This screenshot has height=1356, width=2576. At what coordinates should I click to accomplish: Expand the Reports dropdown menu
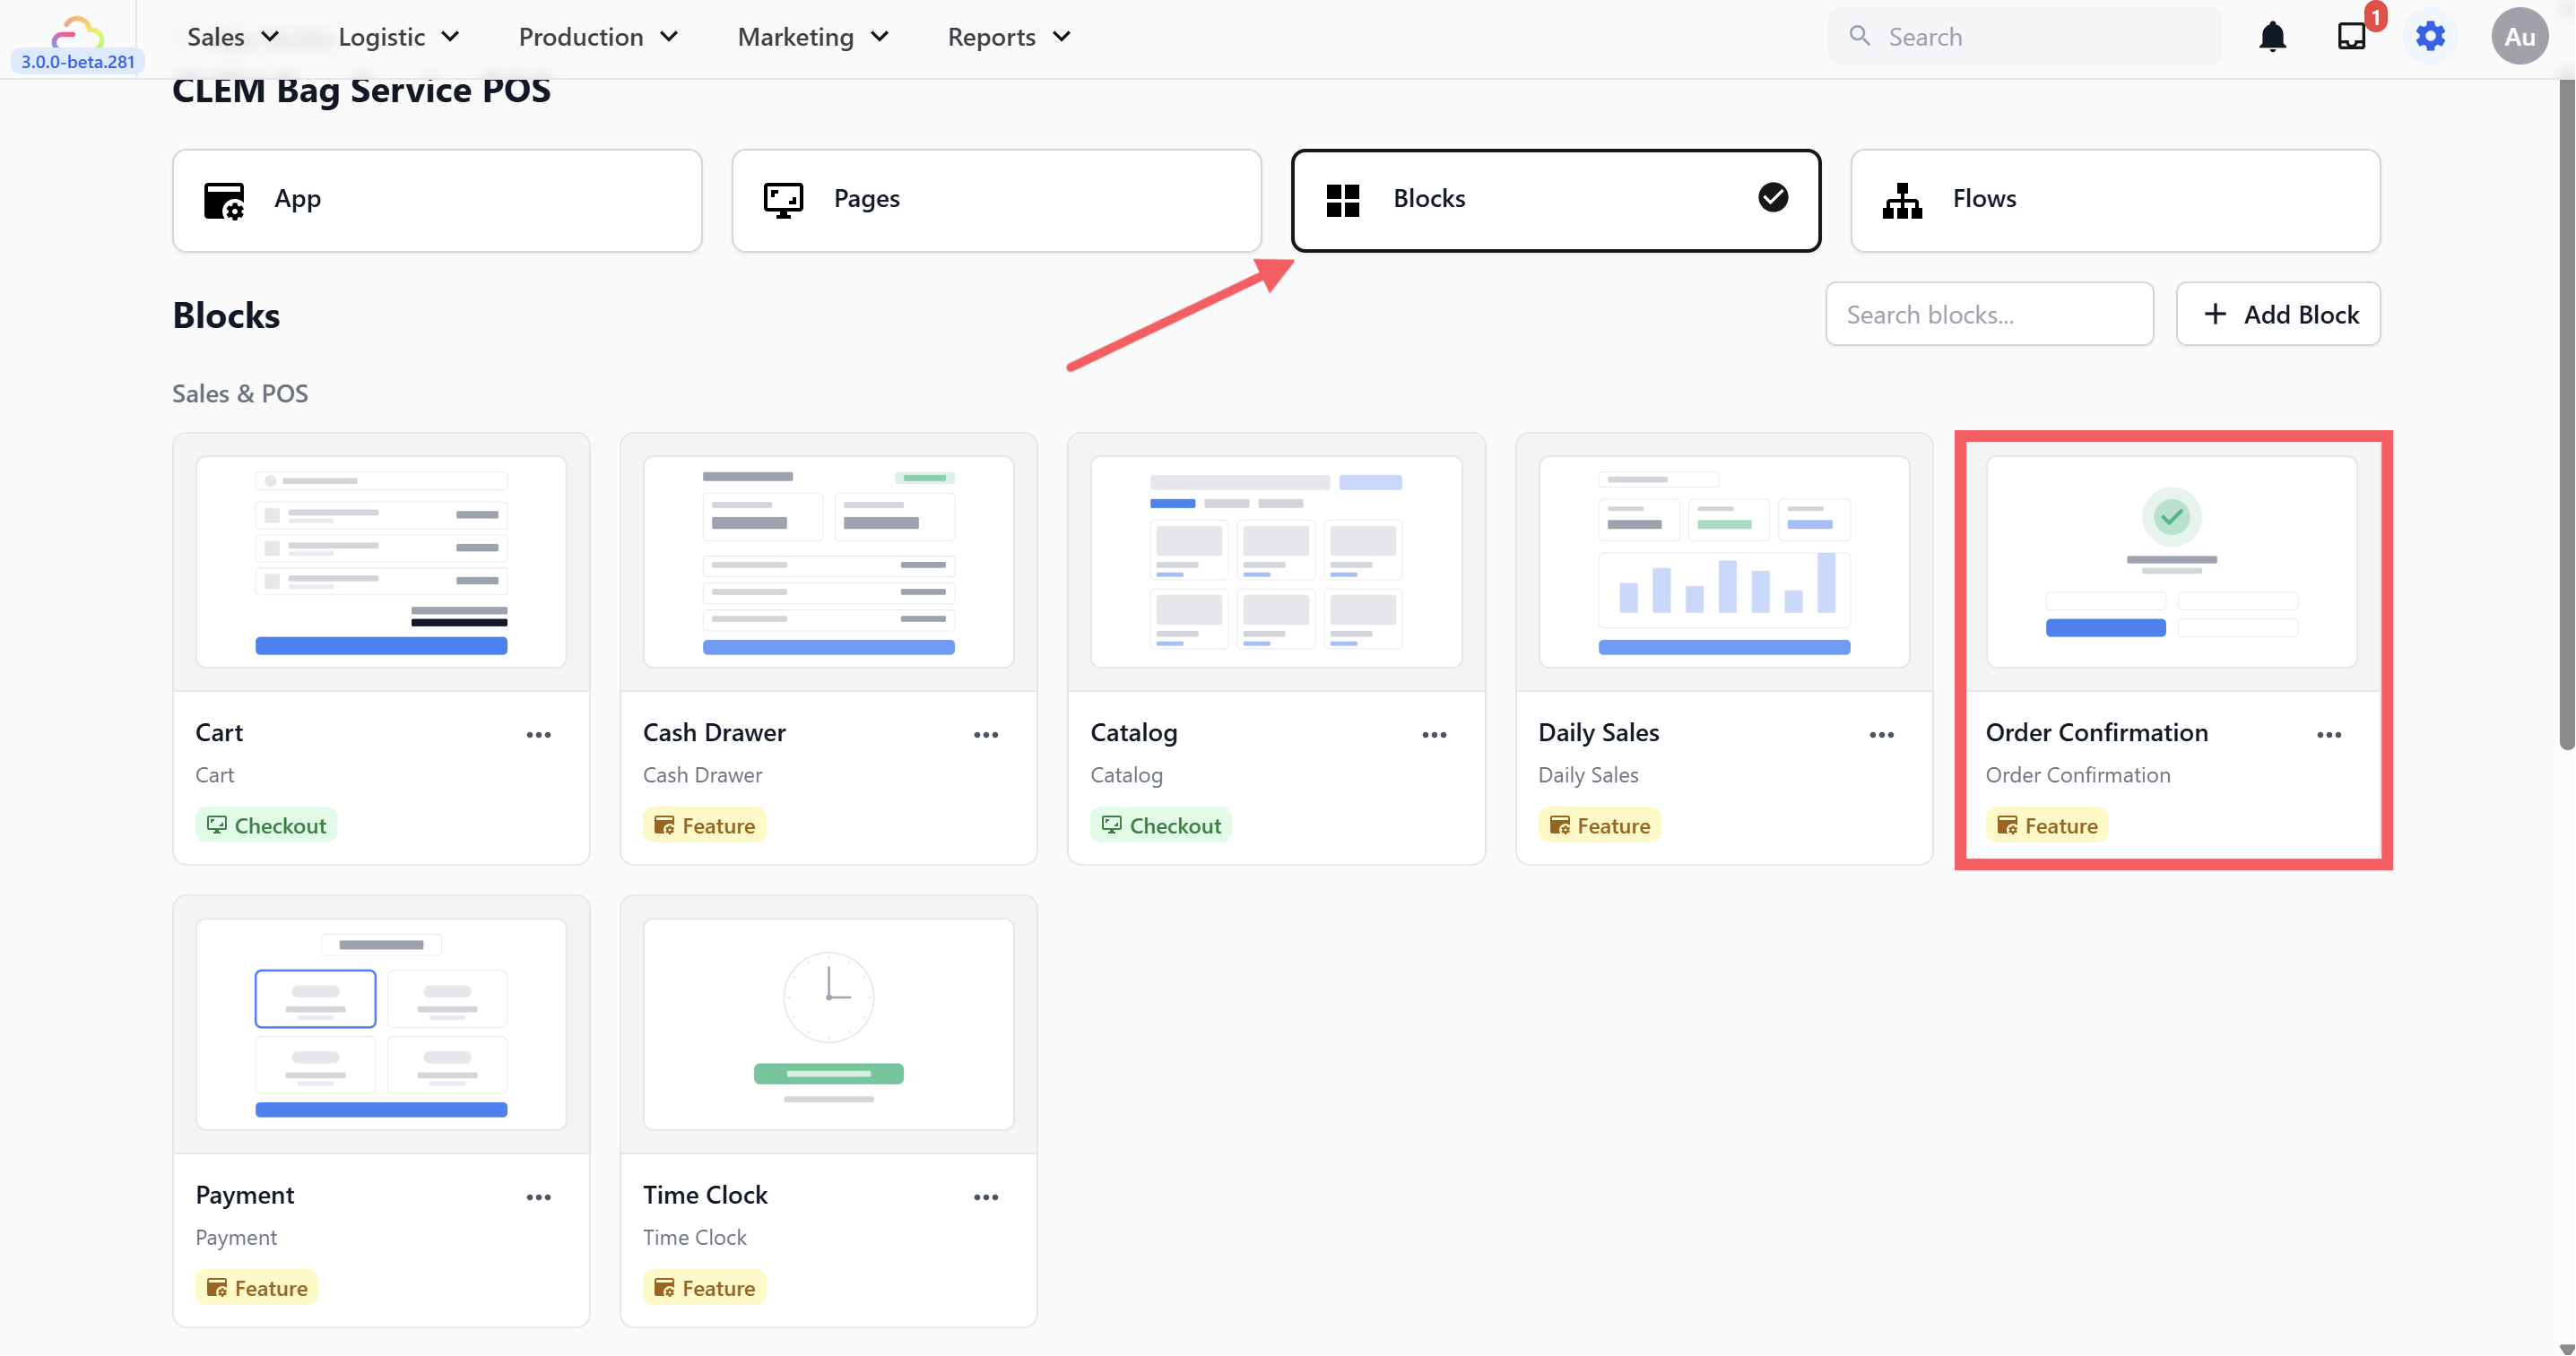1008,37
